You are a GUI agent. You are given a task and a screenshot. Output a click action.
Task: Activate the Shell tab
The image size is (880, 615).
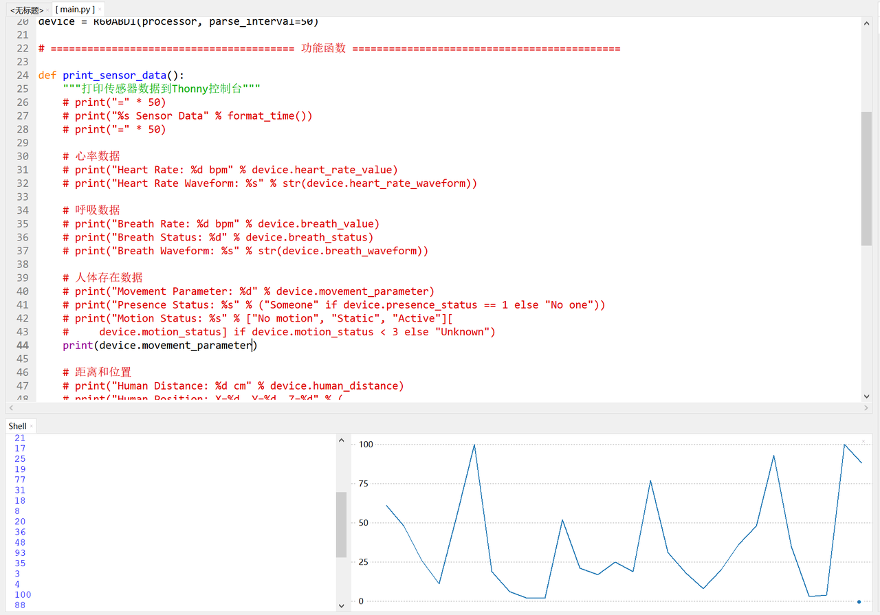click(17, 427)
